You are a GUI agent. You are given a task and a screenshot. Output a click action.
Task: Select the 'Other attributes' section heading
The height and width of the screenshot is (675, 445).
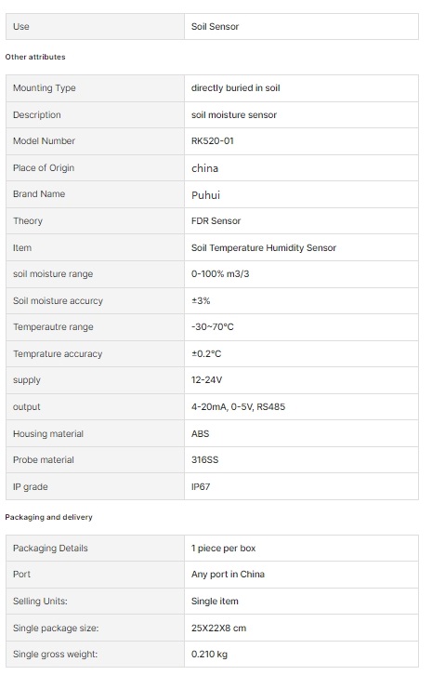pos(35,57)
